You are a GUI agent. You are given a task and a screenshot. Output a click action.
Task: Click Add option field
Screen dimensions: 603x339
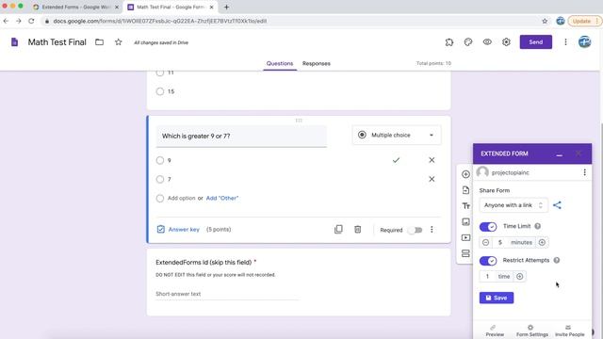(181, 199)
